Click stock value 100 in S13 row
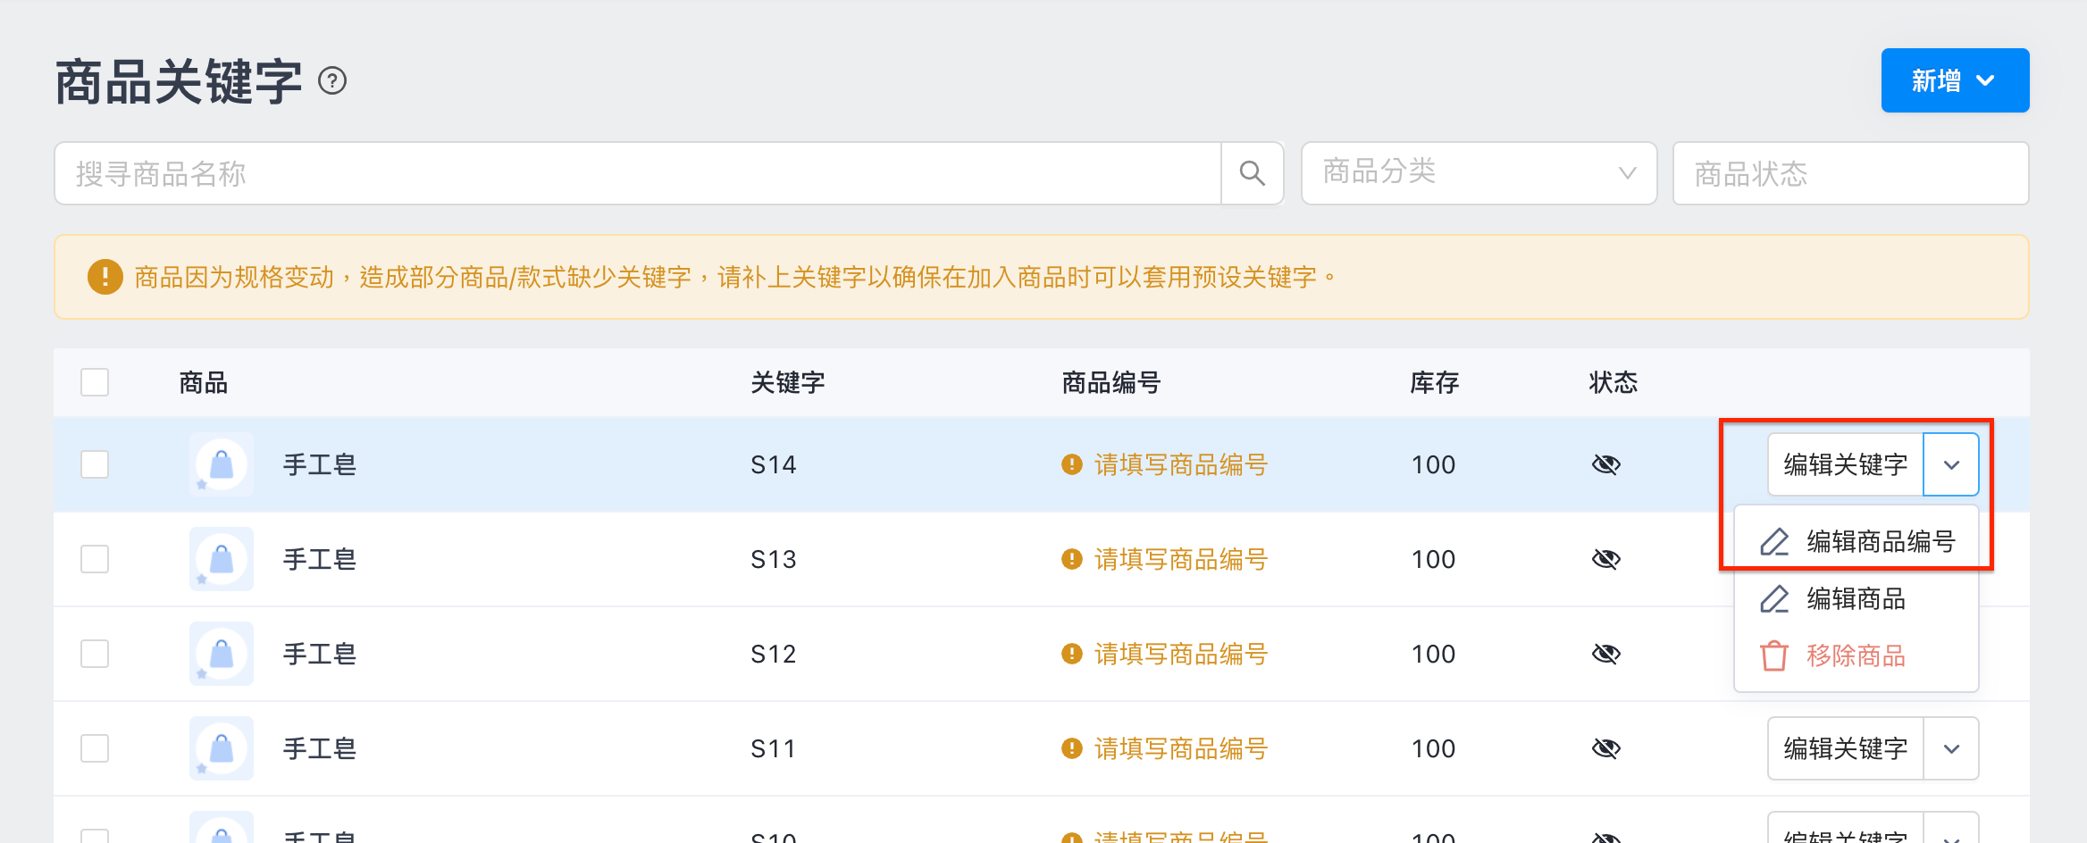2087x843 pixels. 1433,559
